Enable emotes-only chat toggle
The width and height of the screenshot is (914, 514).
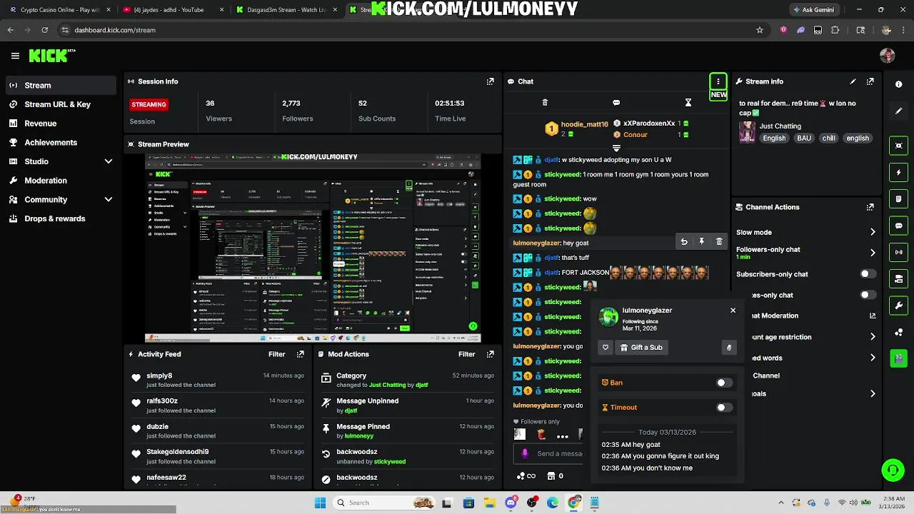[868, 295]
